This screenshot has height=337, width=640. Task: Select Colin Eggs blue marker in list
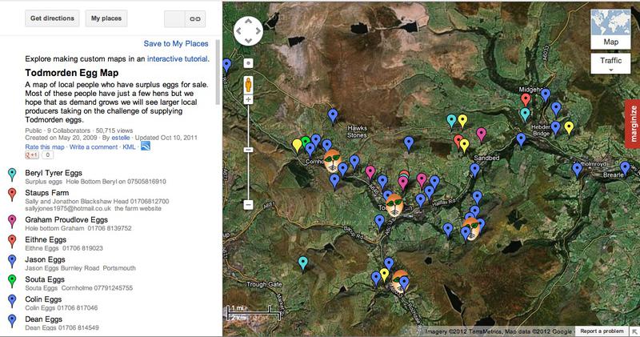(x=12, y=301)
